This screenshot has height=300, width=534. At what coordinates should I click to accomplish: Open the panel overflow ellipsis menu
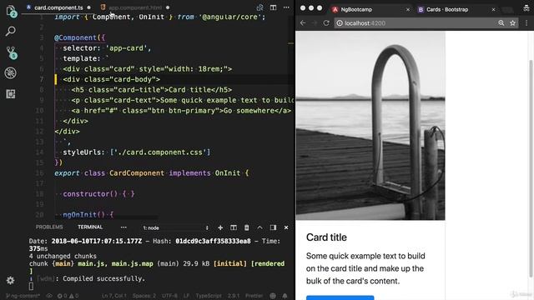pos(123,227)
